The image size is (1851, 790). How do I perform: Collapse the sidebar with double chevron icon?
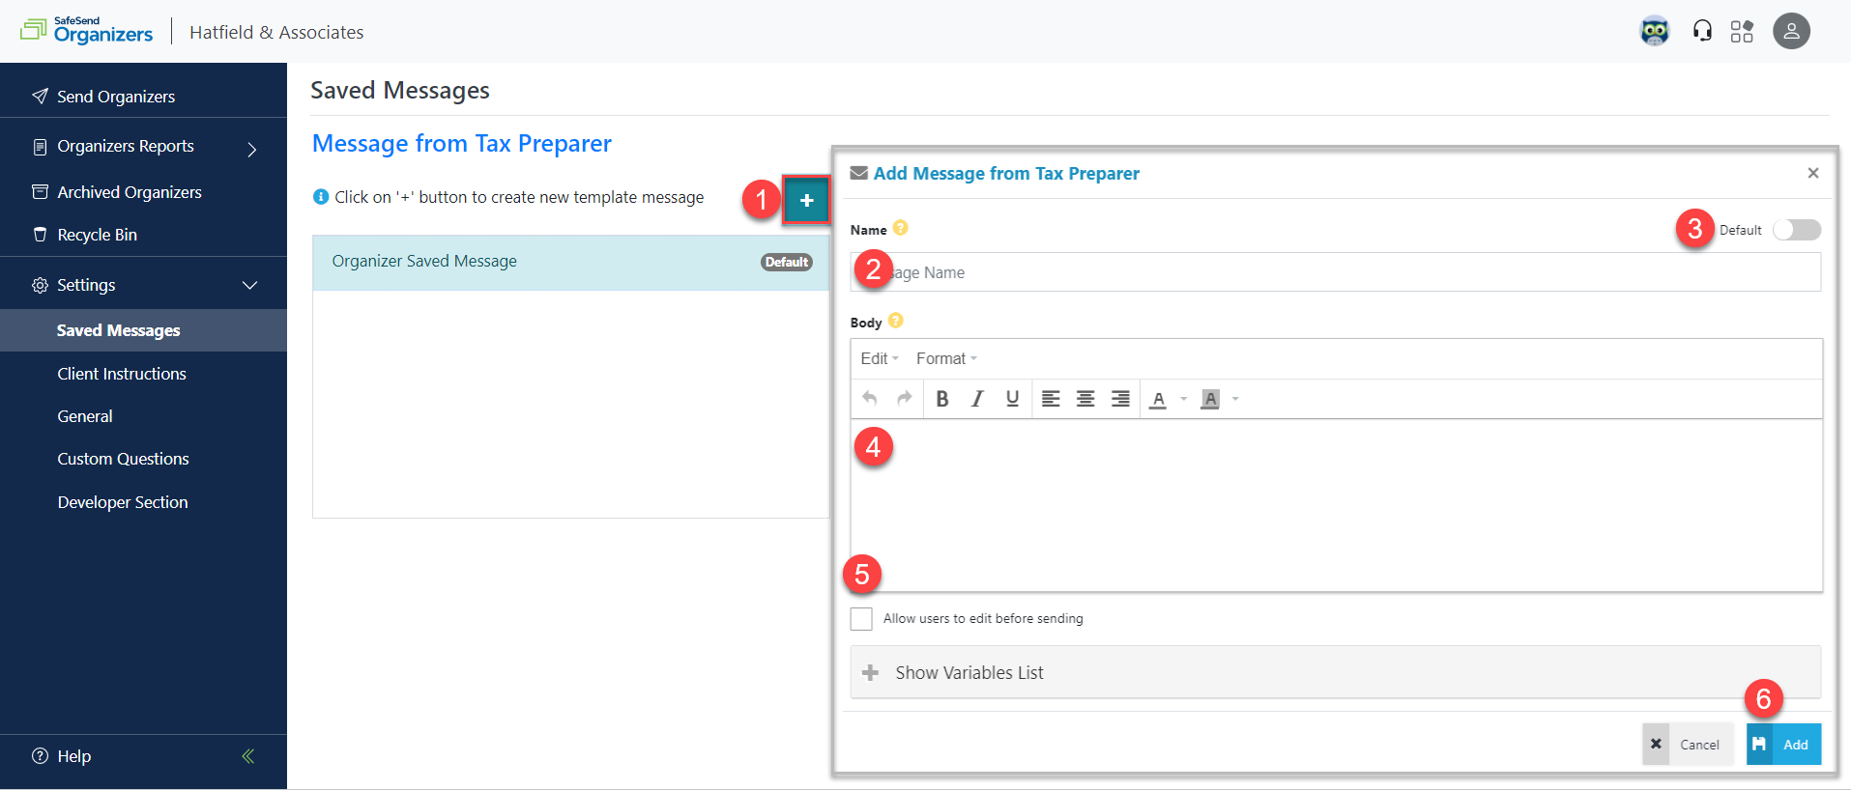248,756
